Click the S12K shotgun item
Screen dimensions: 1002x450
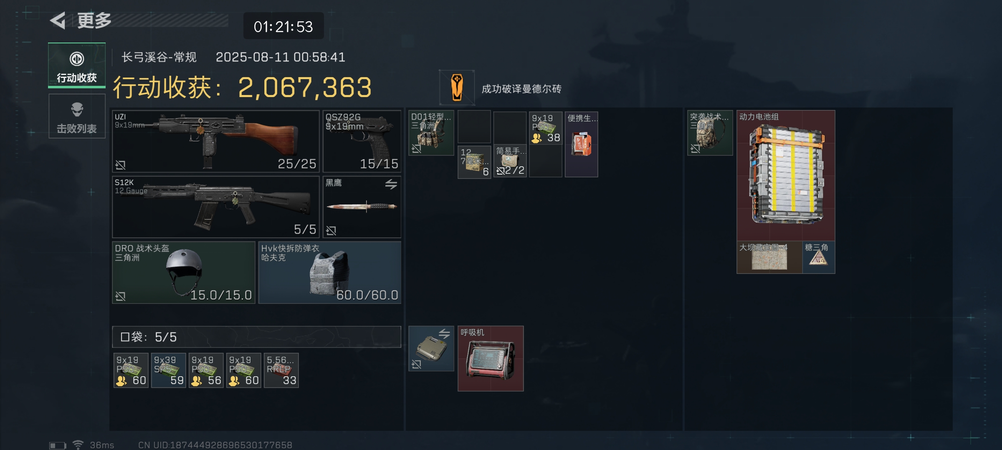coord(216,207)
